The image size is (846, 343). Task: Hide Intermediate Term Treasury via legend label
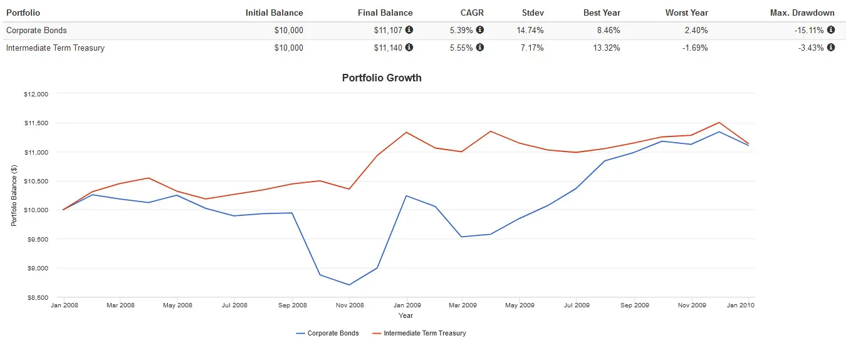[424, 334]
